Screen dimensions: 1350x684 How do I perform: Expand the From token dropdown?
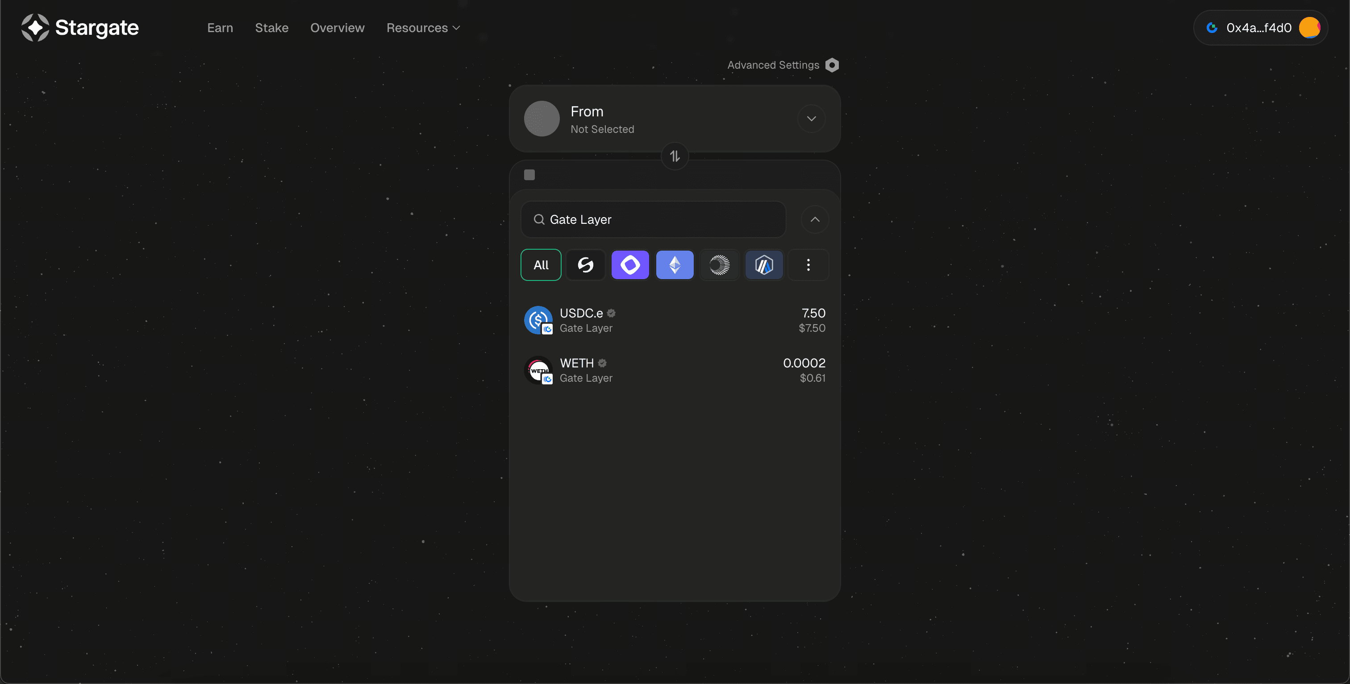click(x=811, y=119)
